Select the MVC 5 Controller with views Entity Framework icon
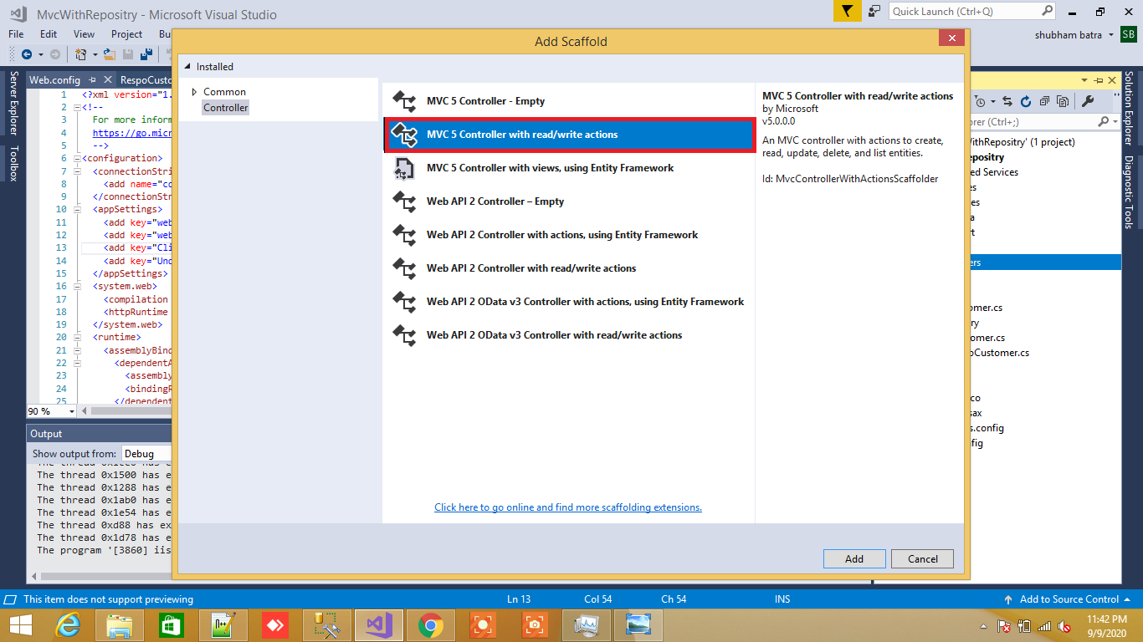 coord(404,168)
